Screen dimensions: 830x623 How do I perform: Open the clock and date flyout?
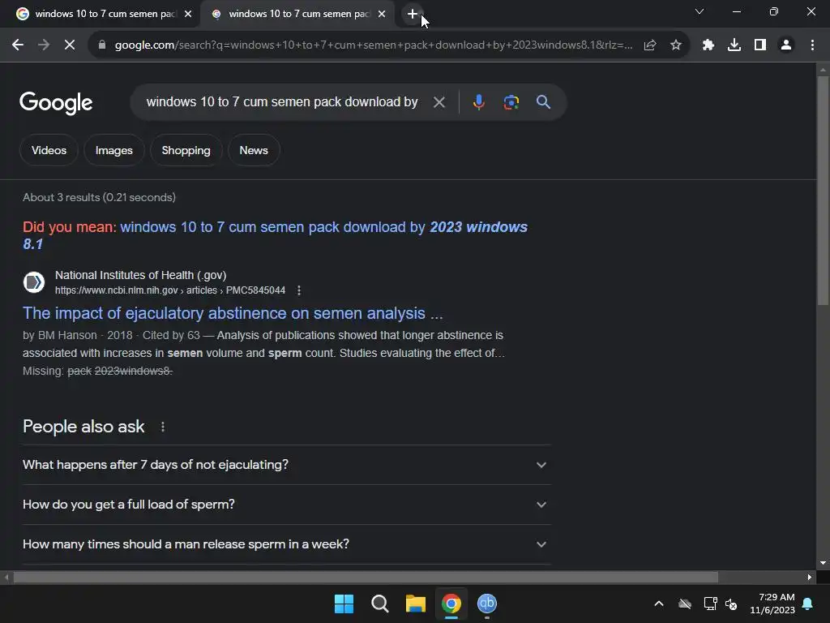[772, 604]
